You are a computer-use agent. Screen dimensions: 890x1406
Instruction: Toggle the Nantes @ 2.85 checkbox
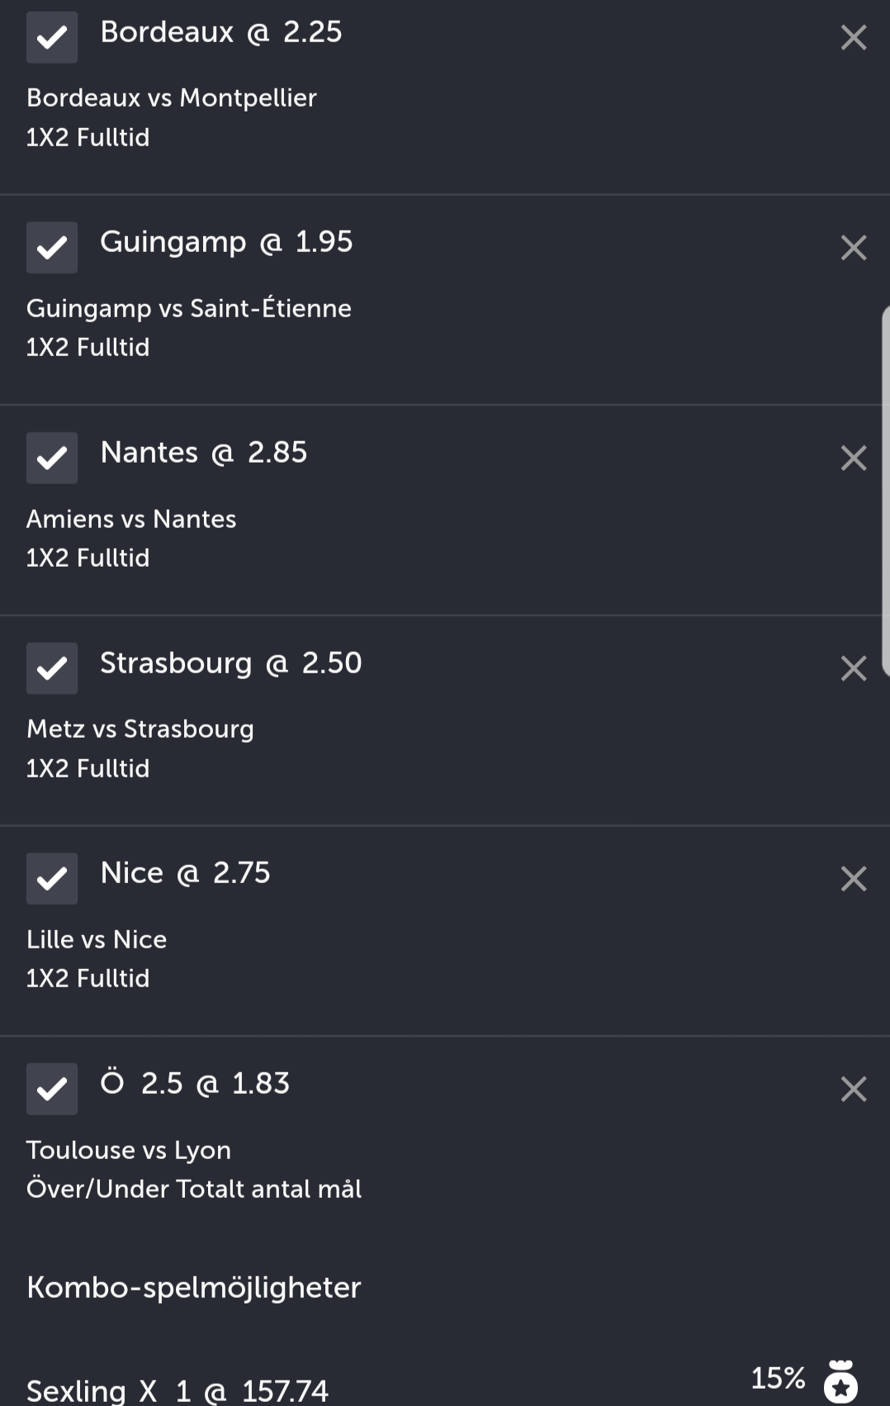(x=52, y=458)
